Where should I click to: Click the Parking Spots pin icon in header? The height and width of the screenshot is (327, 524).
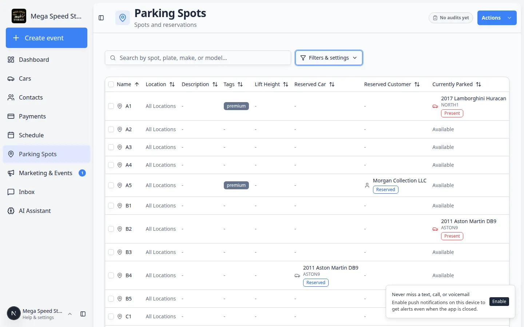[x=123, y=18]
